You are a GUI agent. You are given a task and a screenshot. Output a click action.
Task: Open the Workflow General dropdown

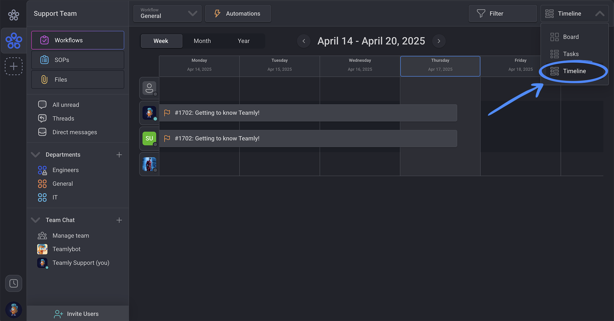click(168, 14)
